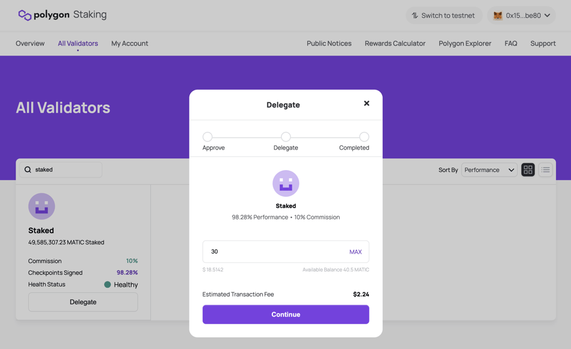Click the Available Balance 40.5 MATIC text
The image size is (571, 349).
[336, 270]
